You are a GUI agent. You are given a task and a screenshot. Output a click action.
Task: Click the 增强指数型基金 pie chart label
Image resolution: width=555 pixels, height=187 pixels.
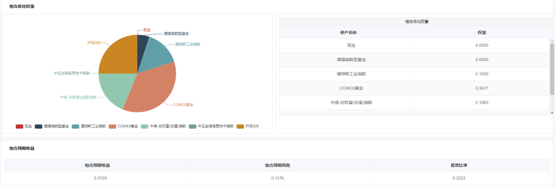click(x=176, y=34)
